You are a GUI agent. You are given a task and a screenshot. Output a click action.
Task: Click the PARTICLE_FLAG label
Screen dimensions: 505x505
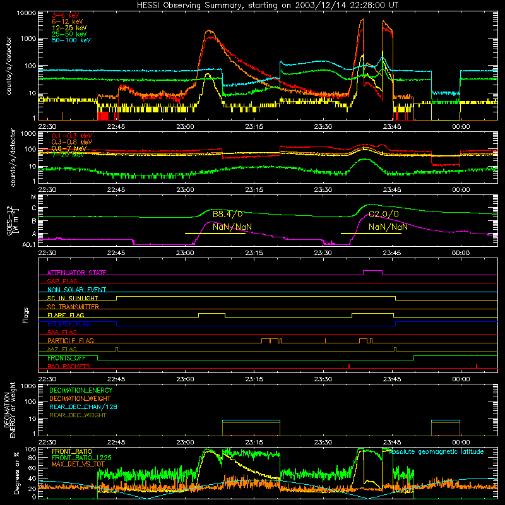71,340
